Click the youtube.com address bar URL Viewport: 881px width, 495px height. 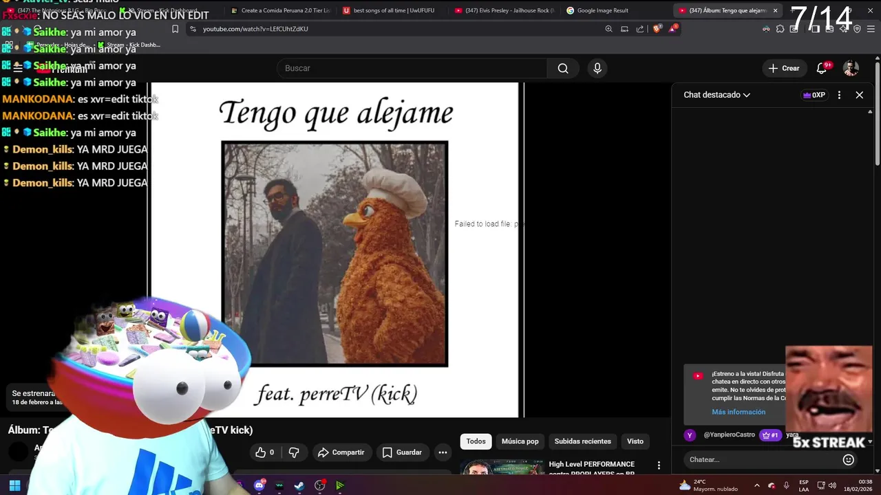255,29
